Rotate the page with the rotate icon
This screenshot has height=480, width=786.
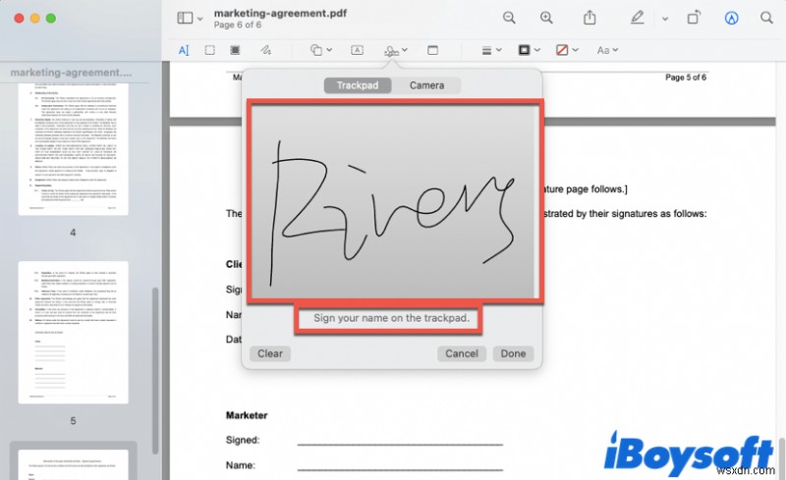tap(694, 18)
